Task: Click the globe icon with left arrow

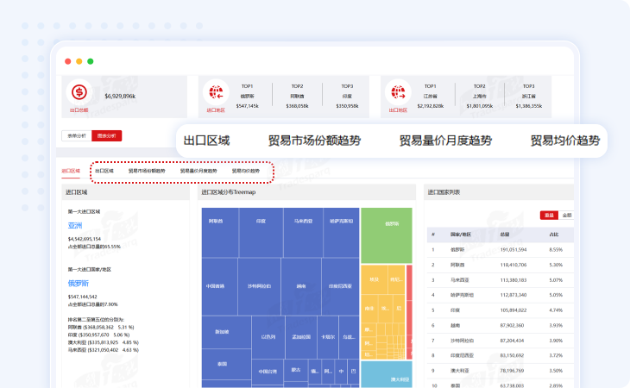Action: (216, 91)
